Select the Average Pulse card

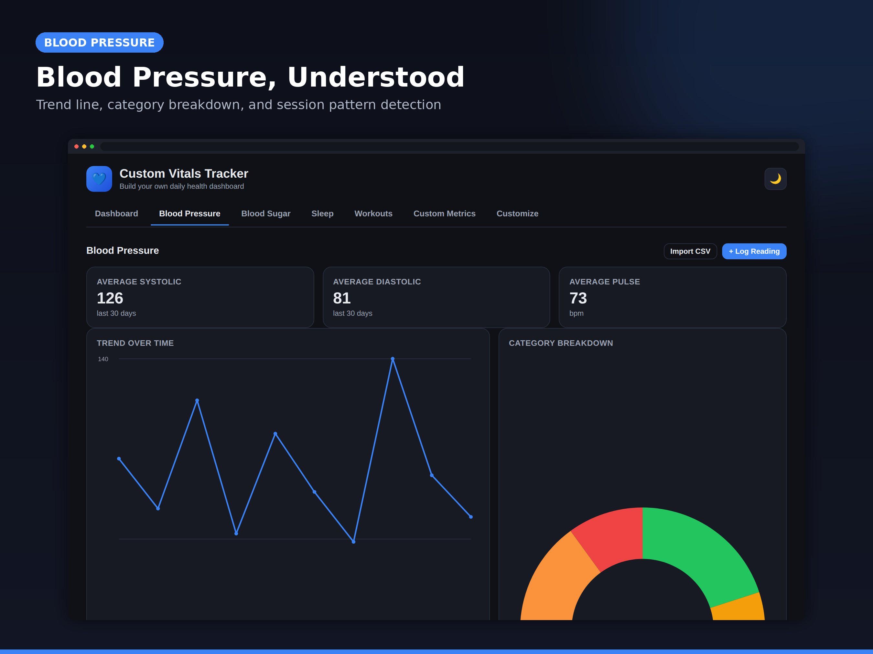click(x=673, y=297)
